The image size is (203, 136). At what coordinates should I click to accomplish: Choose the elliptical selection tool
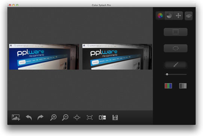[176, 48]
